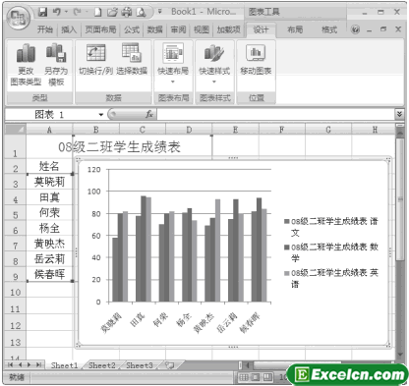Insert new worksheet tab icon
Screen dimensions: 409x386
coord(169,365)
